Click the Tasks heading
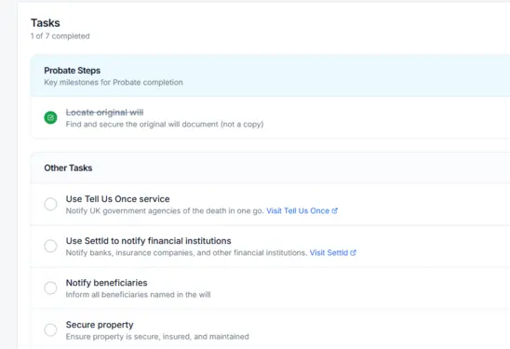510x349 pixels. point(46,23)
